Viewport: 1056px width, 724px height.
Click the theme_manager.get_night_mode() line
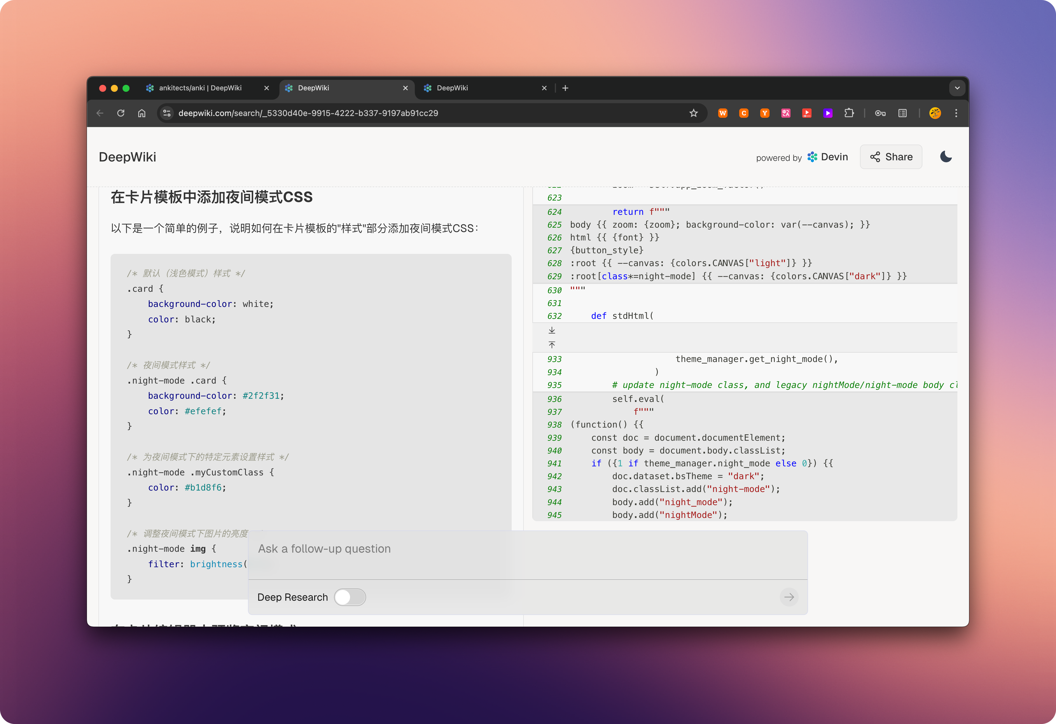click(x=757, y=359)
